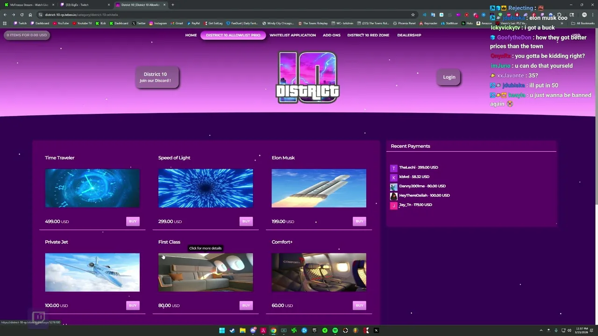The width and height of the screenshot is (598, 336).
Task: Click the District 10 logo
Action: click(x=307, y=77)
